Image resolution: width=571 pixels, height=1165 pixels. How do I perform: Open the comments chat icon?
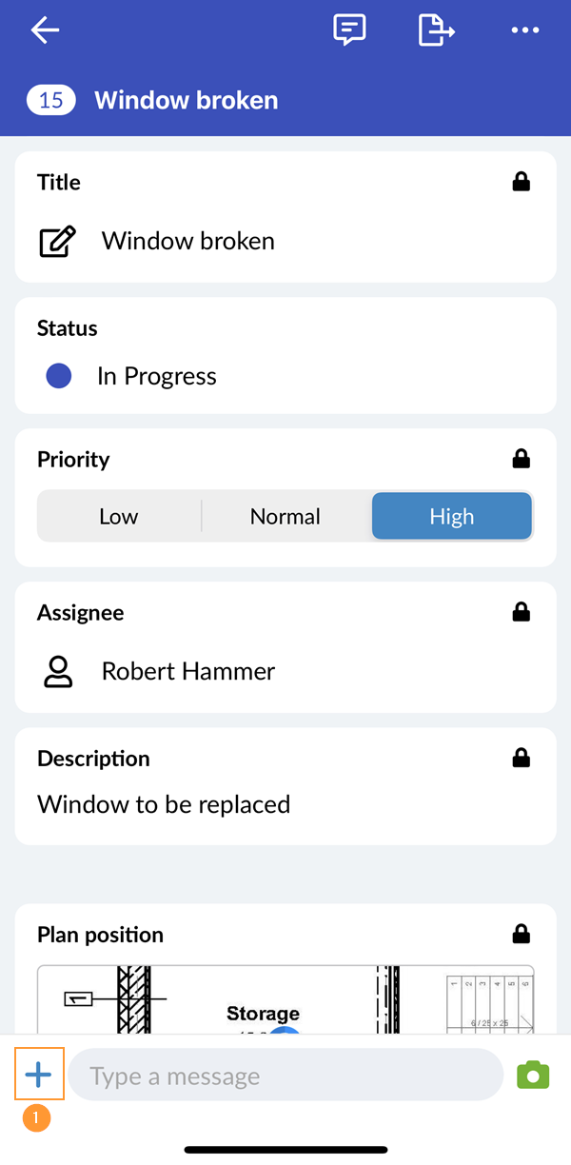(349, 30)
